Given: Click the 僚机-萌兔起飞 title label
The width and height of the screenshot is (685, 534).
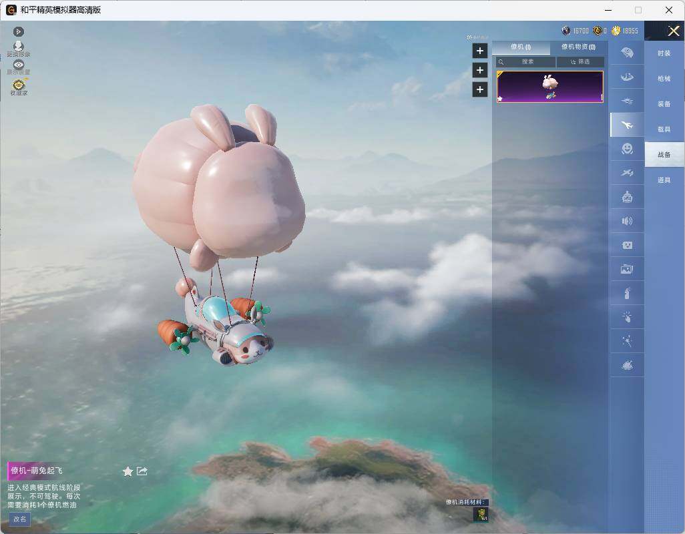Looking at the screenshot, I should tap(37, 471).
